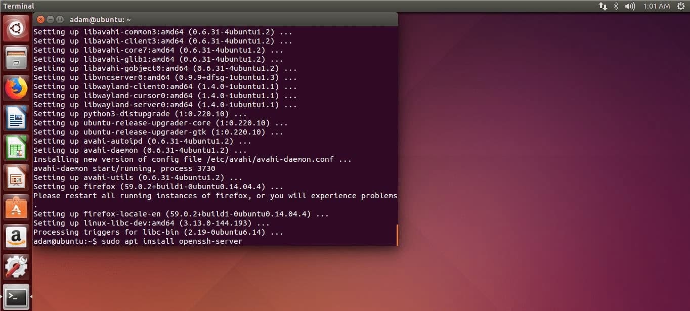The image size is (690, 311).
Task: Open the Files manager from the launcher
Action: [17, 58]
